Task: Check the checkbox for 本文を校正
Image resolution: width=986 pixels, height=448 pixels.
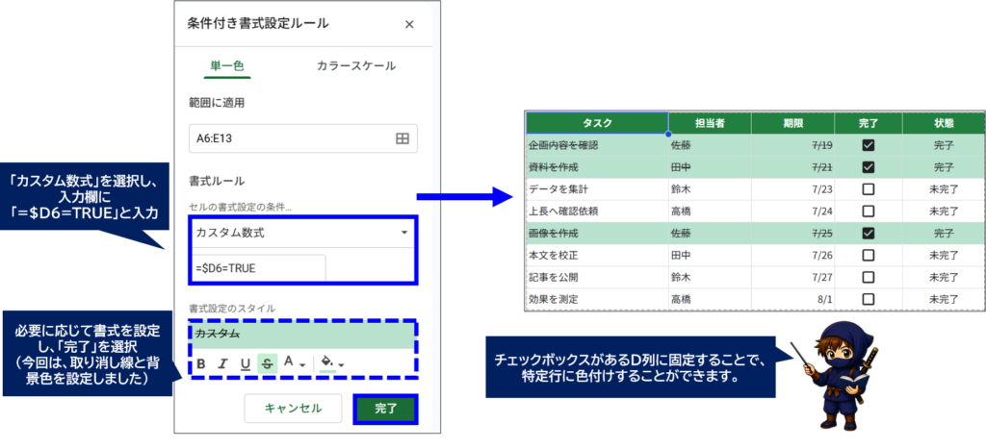Action: 869,256
